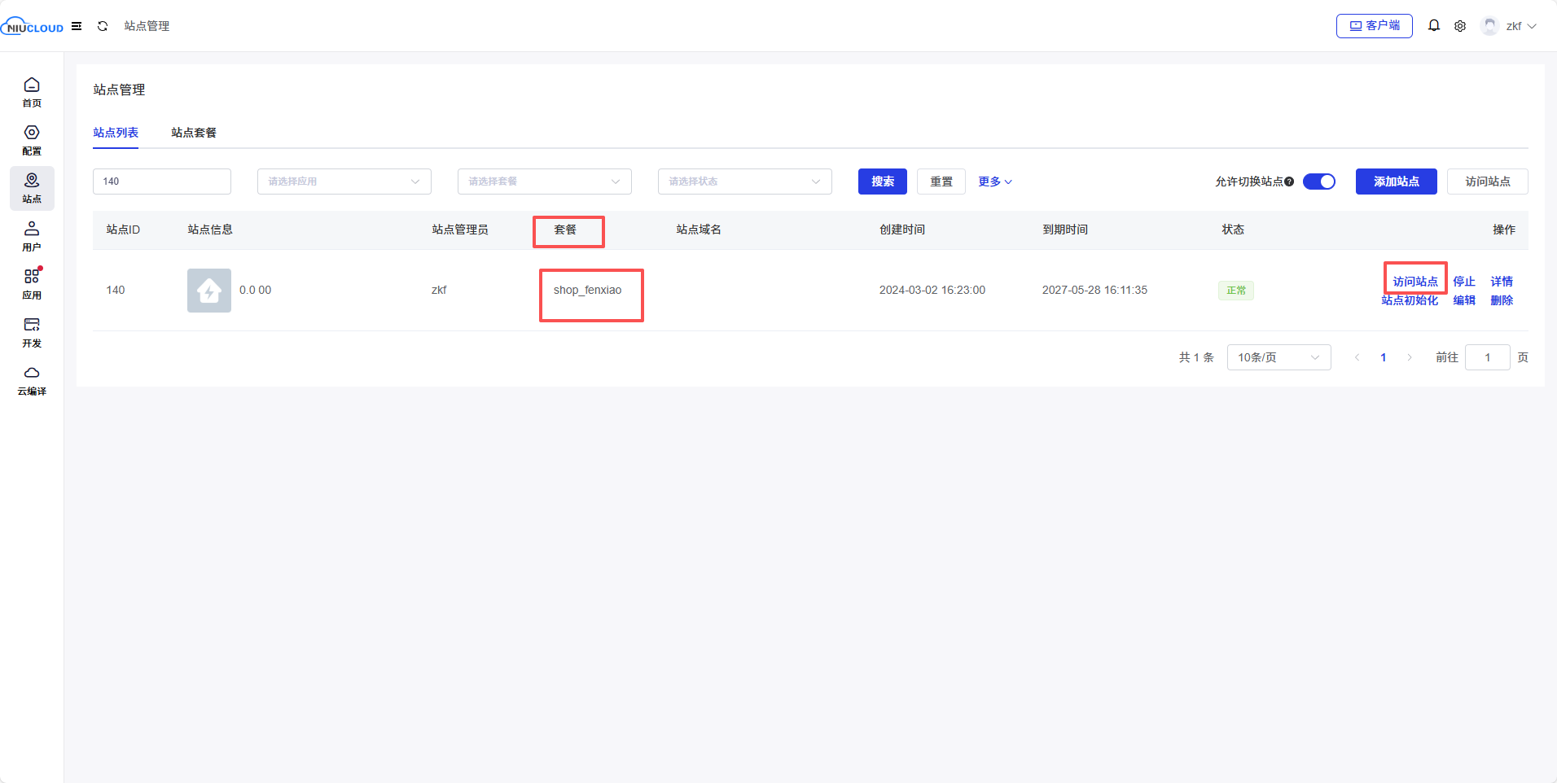Go to 用户 users in the sidebar
Screen dimensions: 1557x783
[x=32, y=236]
